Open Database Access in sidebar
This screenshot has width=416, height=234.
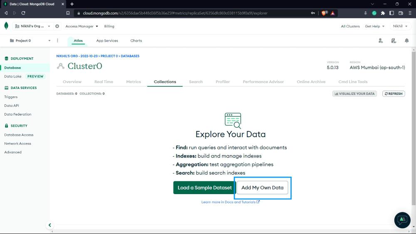(19, 135)
